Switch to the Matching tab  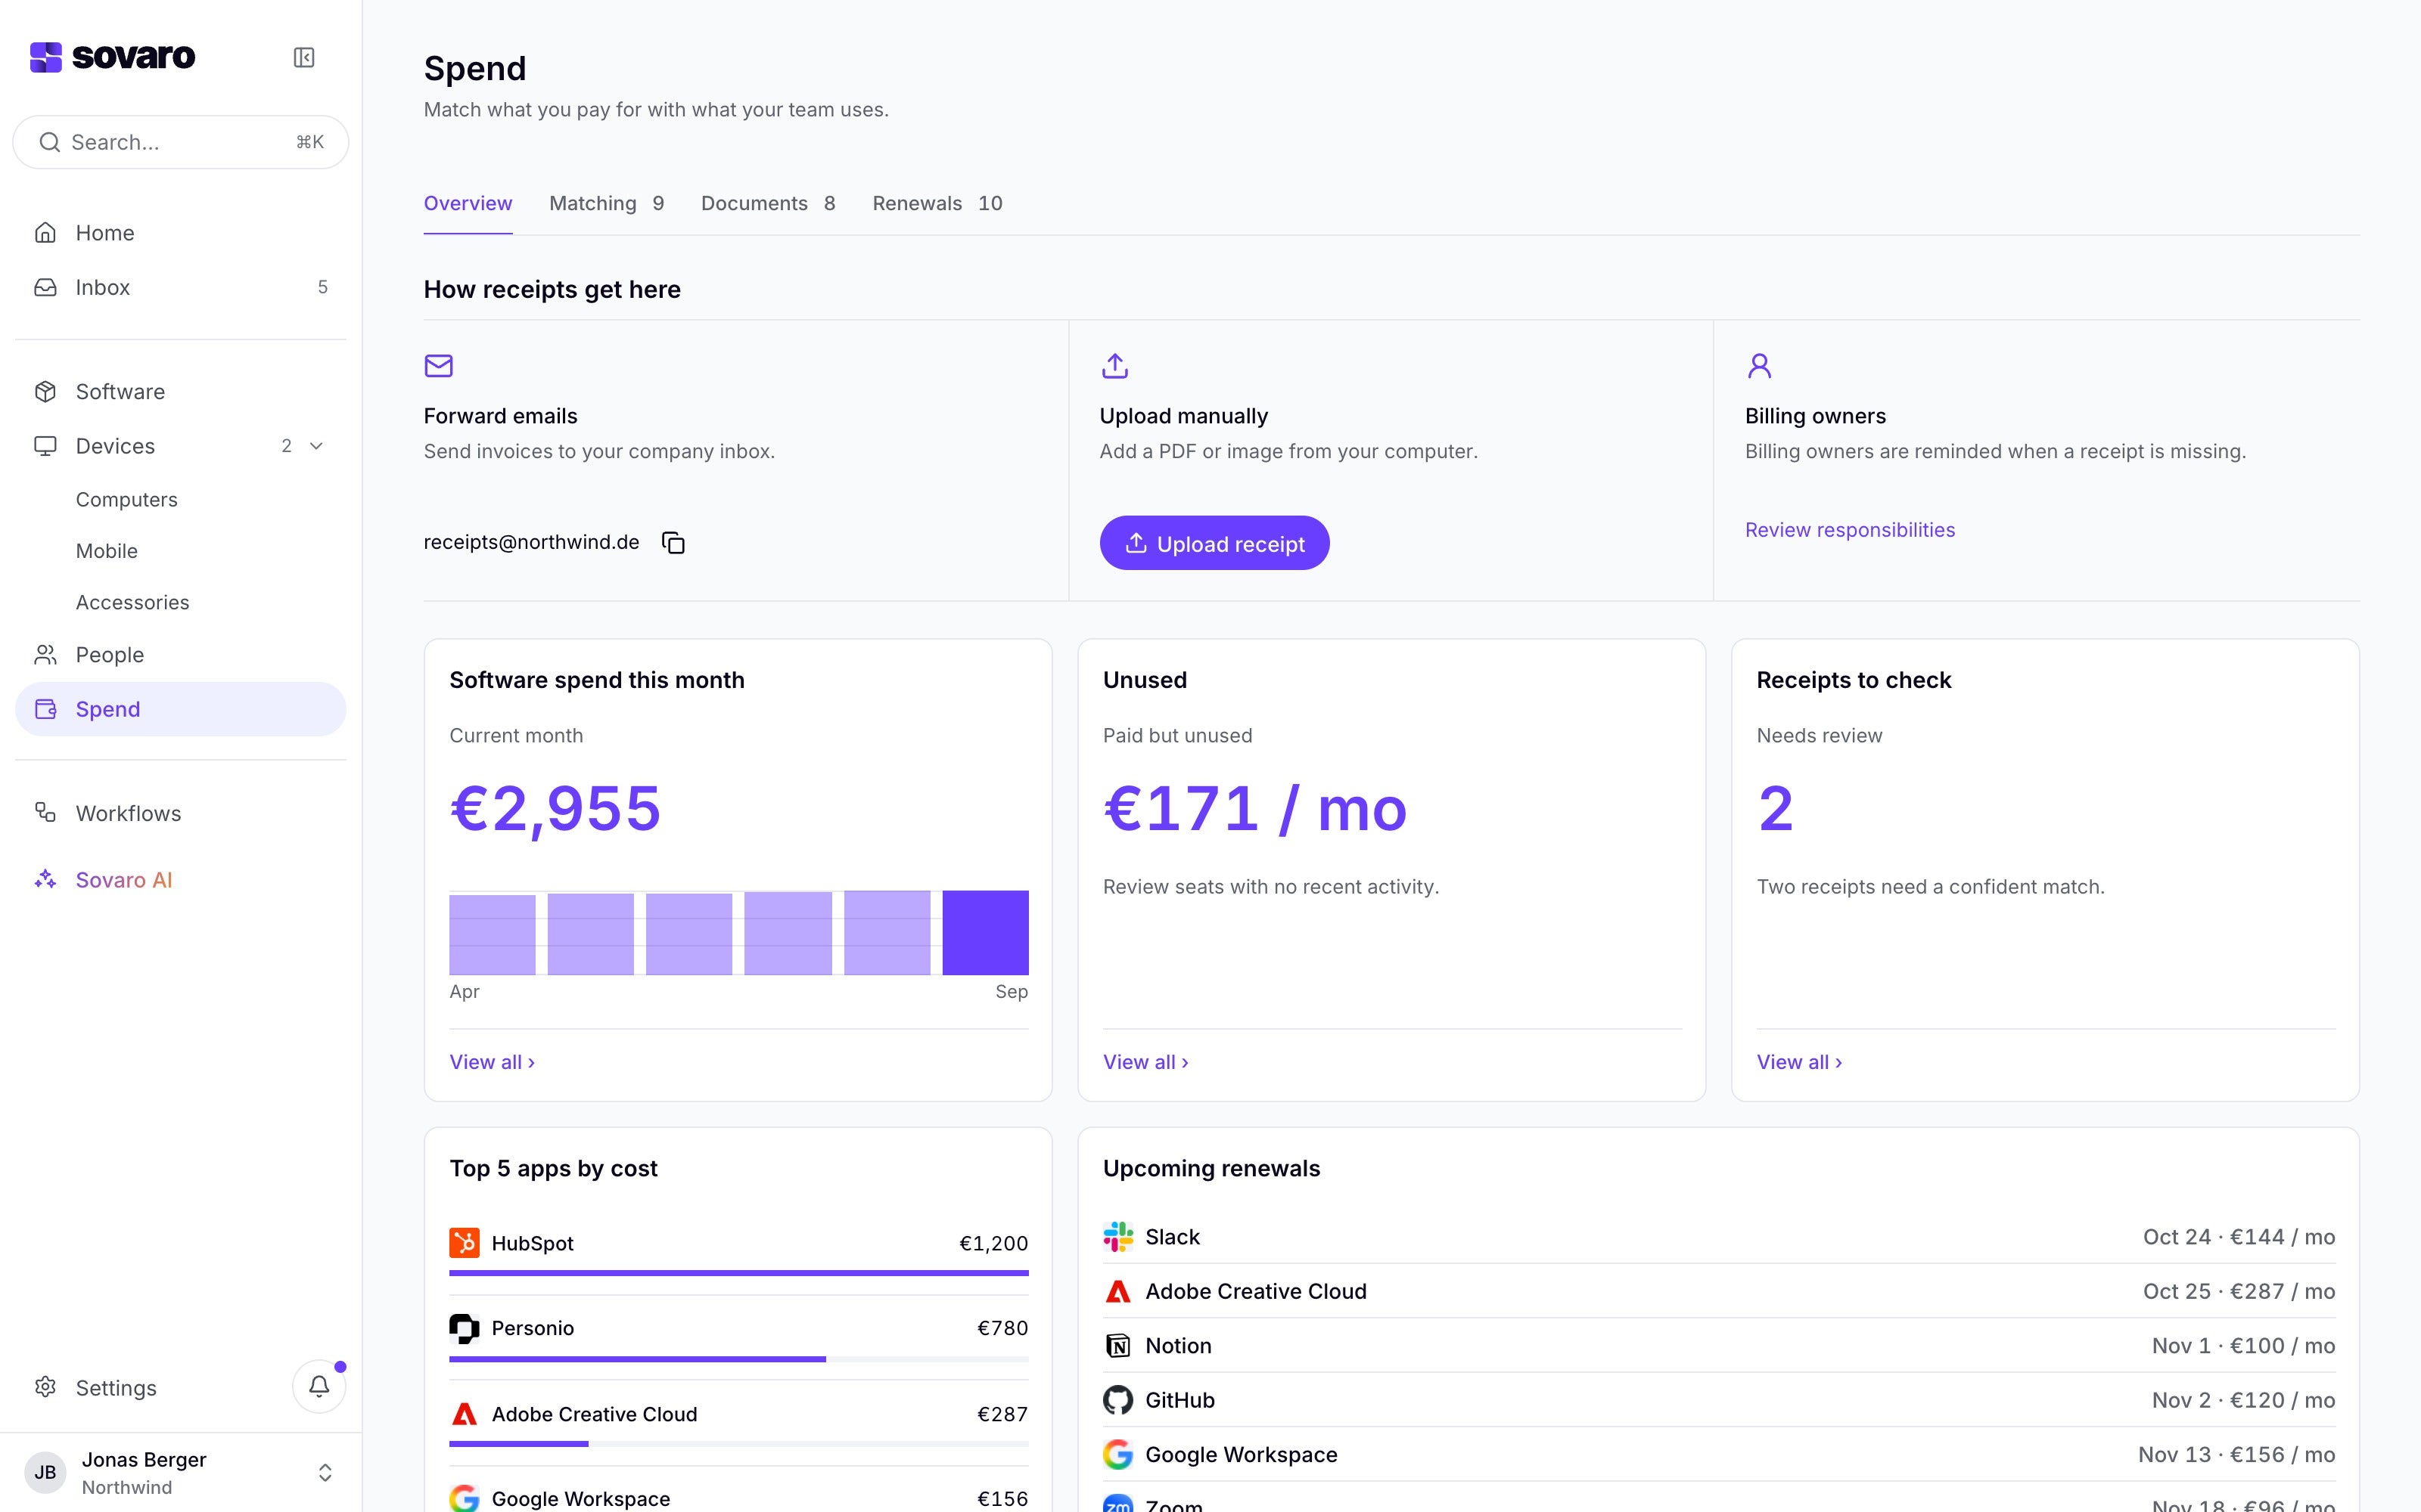click(606, 203)
